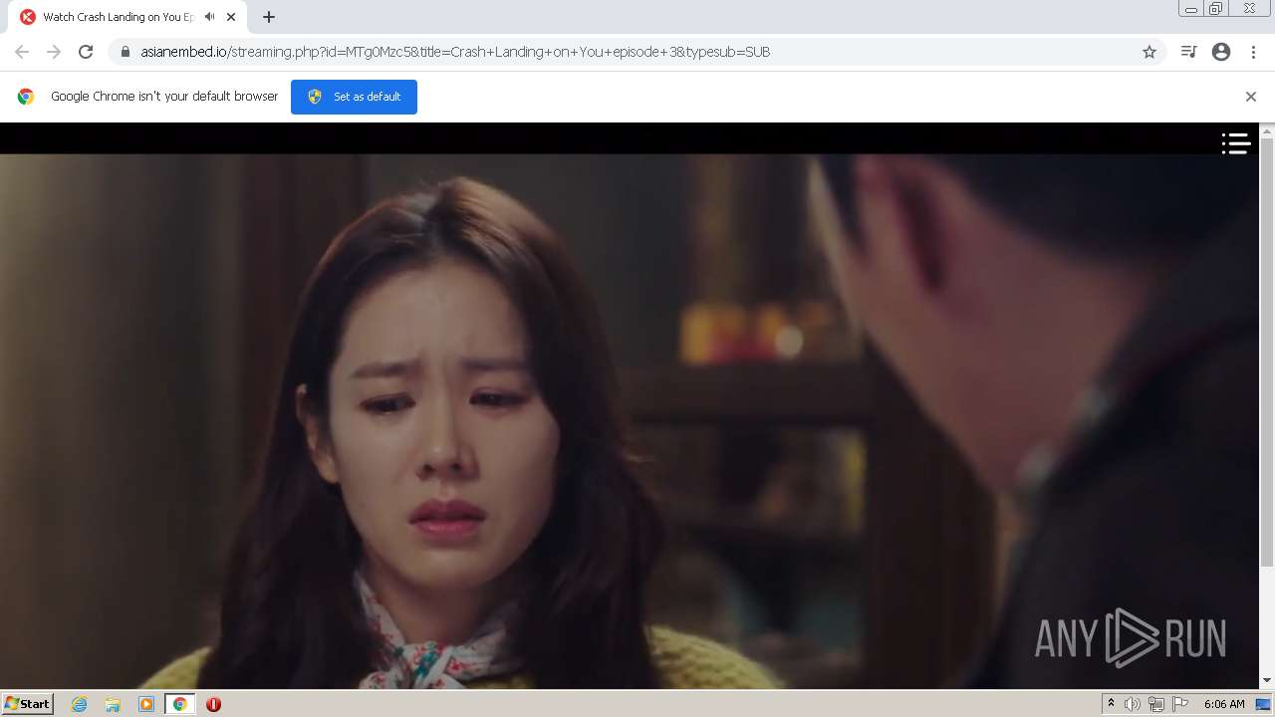Image resolution: width=1275 pixels, height=717 pixels.
Task: Mute the tab's audio speaker icon
Action: click(x=209, y=17)
